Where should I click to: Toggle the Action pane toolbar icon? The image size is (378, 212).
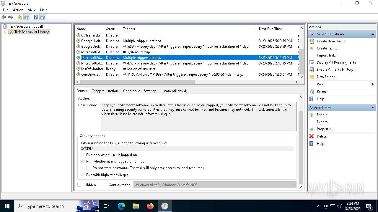[x=43, y=17]
